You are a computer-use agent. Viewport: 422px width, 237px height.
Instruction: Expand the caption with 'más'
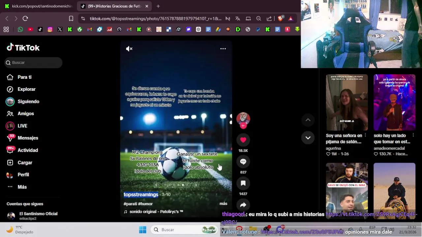click(223, 204)
